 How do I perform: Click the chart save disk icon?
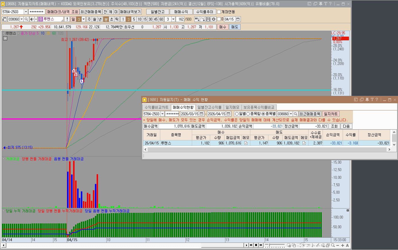pyautogui.click(x=208, y=19)
